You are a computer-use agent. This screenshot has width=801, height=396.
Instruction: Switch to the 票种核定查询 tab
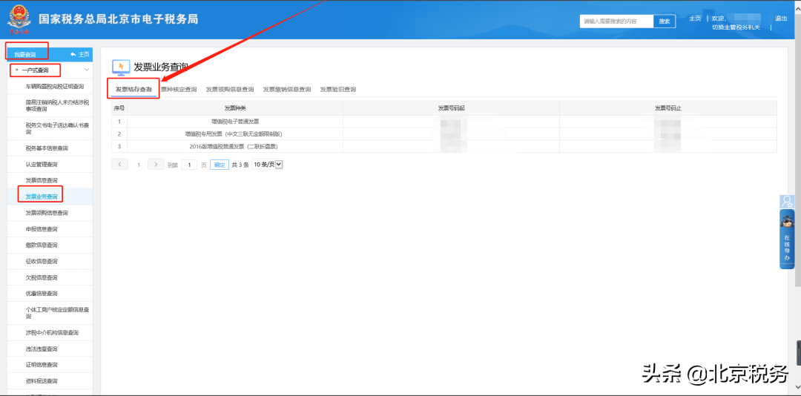coord(179,90)
